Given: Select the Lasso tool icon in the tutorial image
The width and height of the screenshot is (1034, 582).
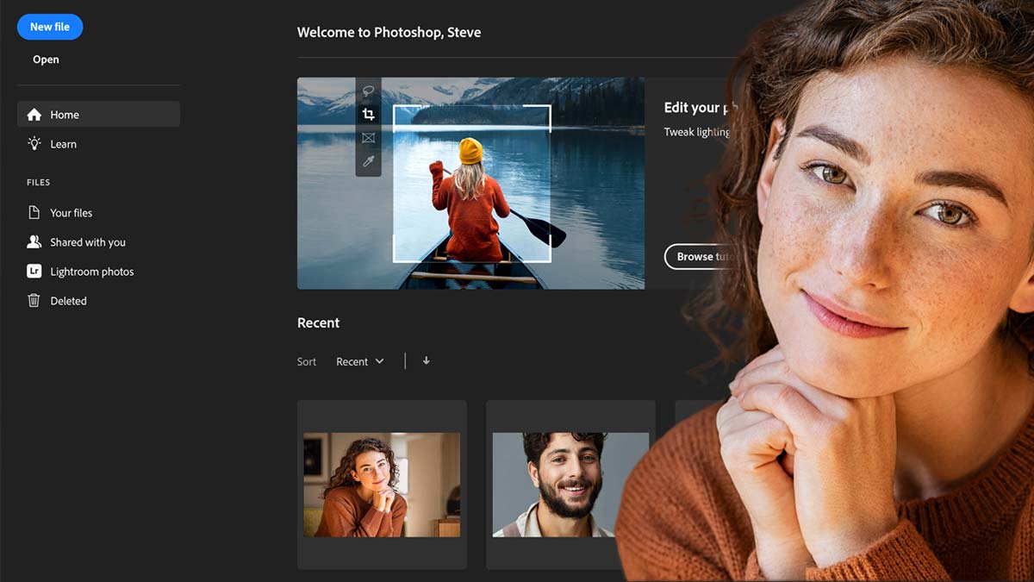Looking at the screenshot, I should (x=368, y=91).
